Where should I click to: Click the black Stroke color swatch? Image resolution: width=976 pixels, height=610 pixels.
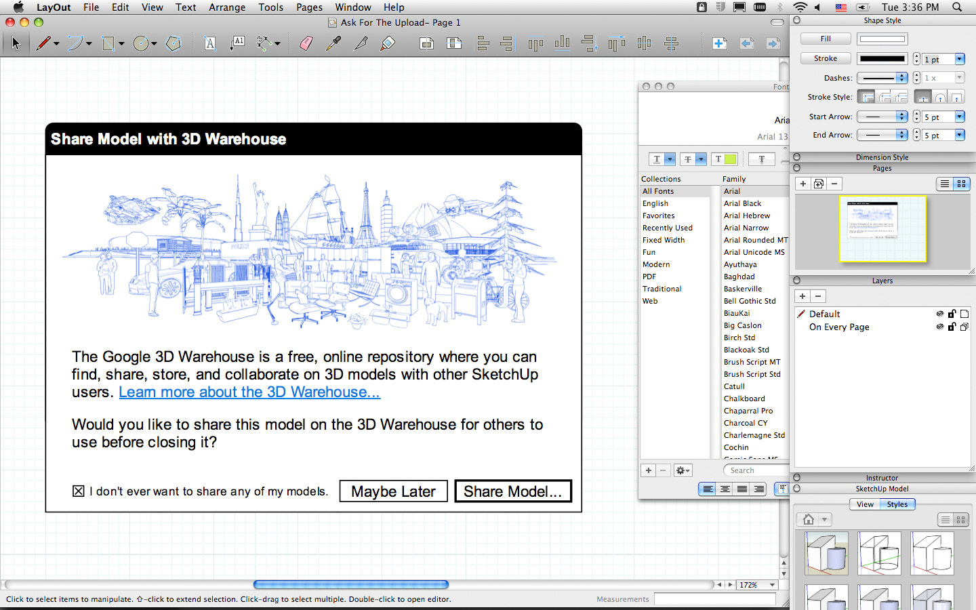(882, 58)
